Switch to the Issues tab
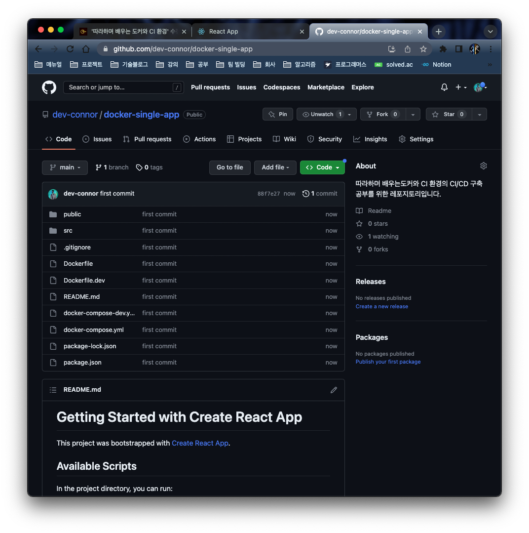Screen dimensions: 529x533 coord(97,139)
